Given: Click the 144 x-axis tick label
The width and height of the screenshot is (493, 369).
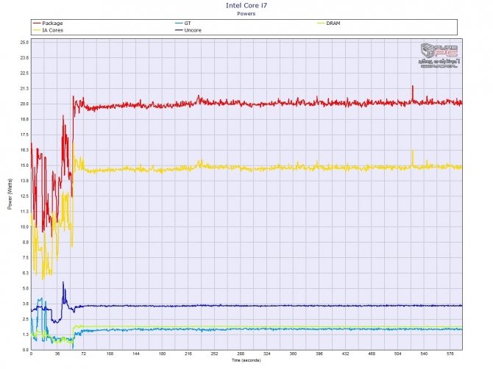Looking at the screenshot, I should click(136, 354).
